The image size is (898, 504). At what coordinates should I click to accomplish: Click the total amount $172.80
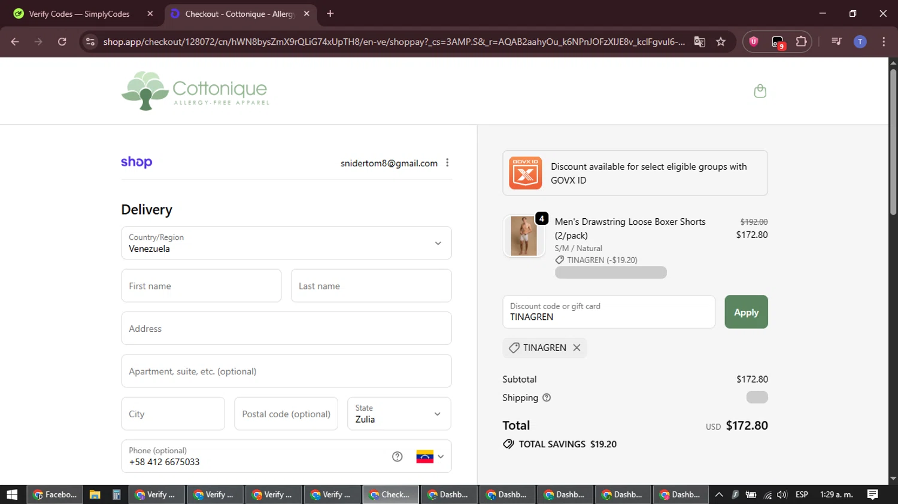tap(747, 426)
